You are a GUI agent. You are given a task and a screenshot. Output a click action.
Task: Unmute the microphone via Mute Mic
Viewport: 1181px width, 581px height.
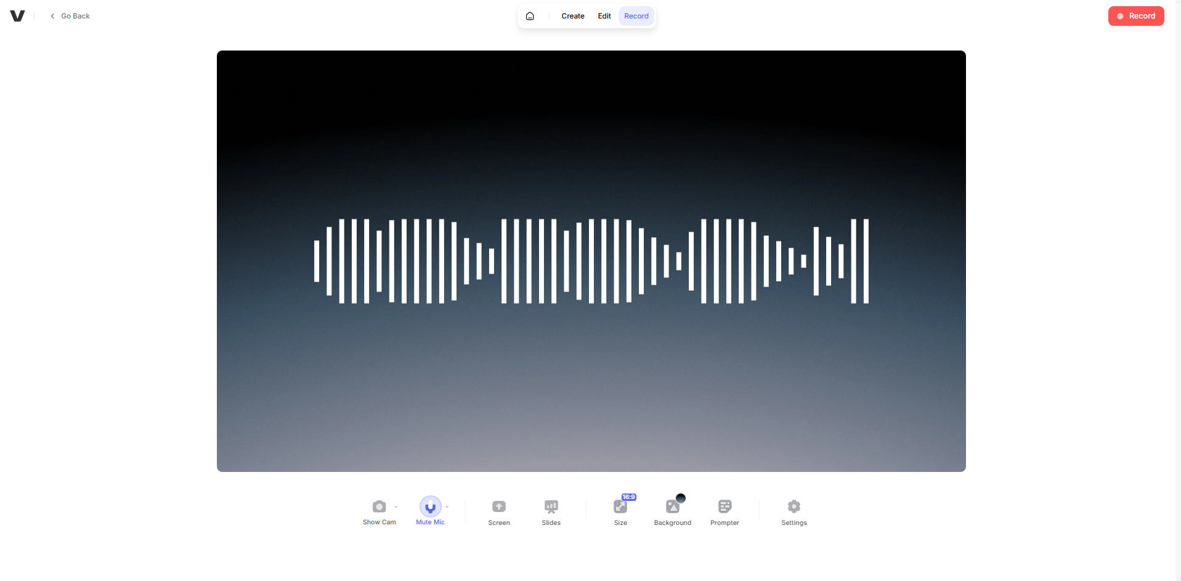click(429, 507)
